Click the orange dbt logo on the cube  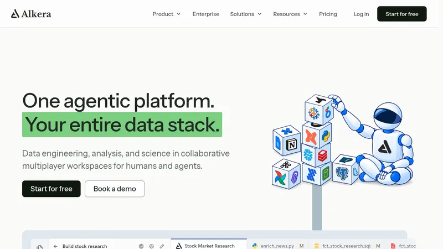coord(311,137)
